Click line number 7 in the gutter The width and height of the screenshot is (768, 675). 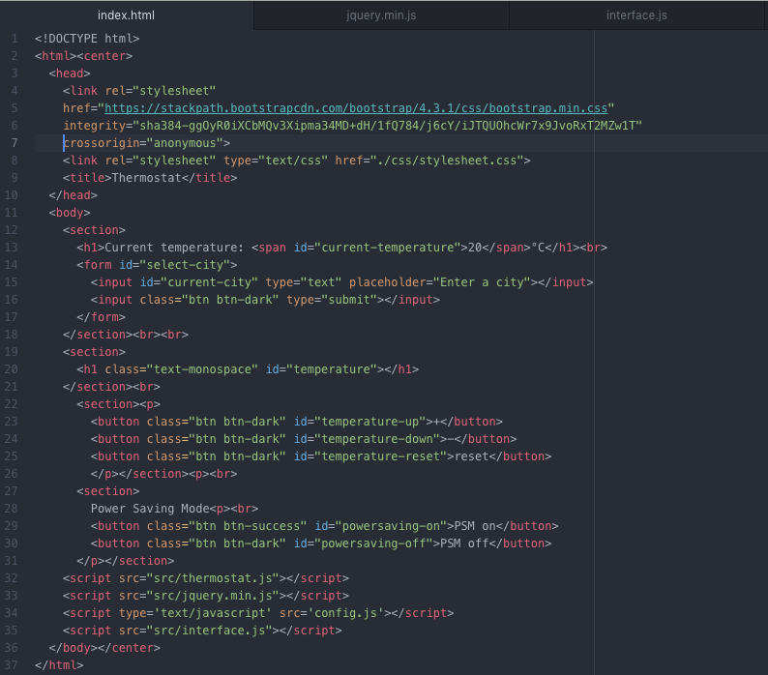tap(15, 143)
